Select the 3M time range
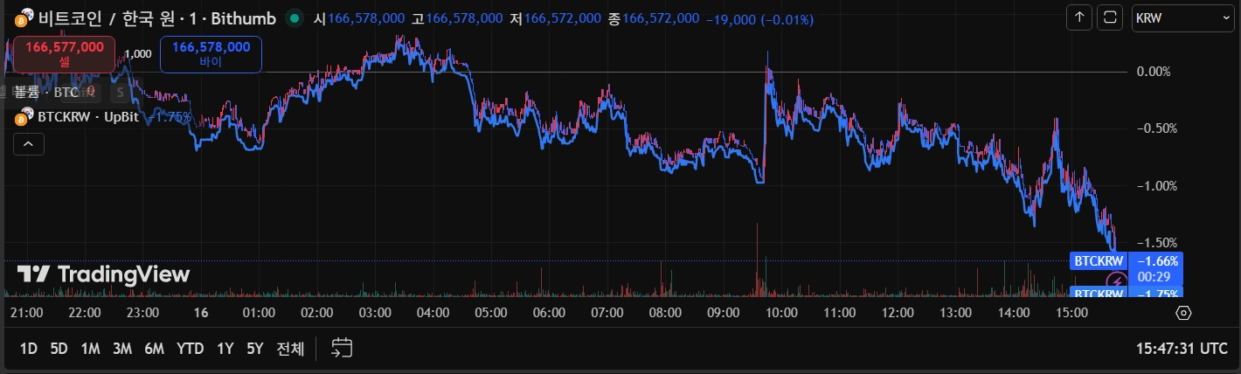 tap(121, 349)
